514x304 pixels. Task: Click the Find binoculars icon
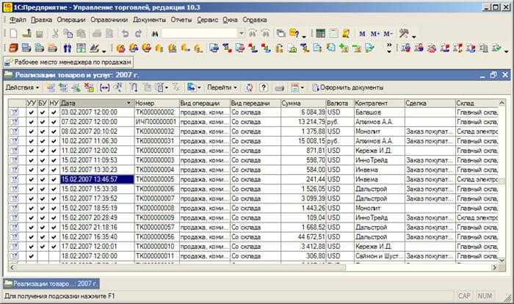pyautogui.click(x=154, y=34)
